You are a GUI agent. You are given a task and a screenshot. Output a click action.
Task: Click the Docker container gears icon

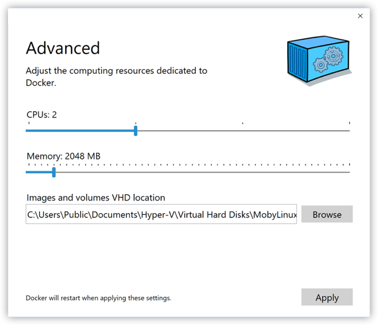[x=319, y=60]
